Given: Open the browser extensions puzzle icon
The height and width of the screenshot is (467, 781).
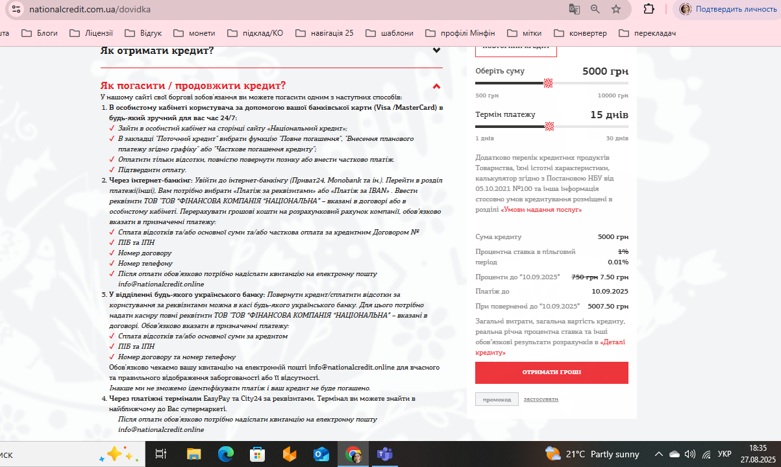Looking at the screenshot, I should click(649, 9).
